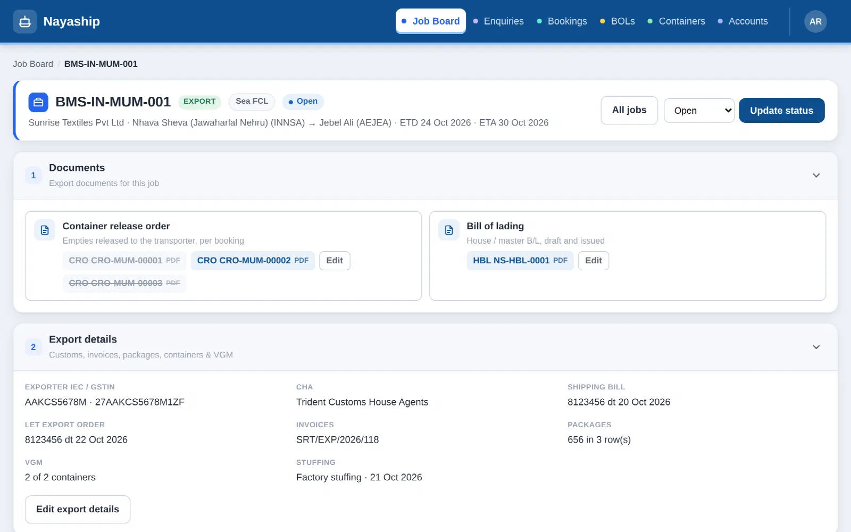Click the Sea FCL badge
Image resolution: width=851 pixels, height=532 pixels.
(x=252, y=101)
